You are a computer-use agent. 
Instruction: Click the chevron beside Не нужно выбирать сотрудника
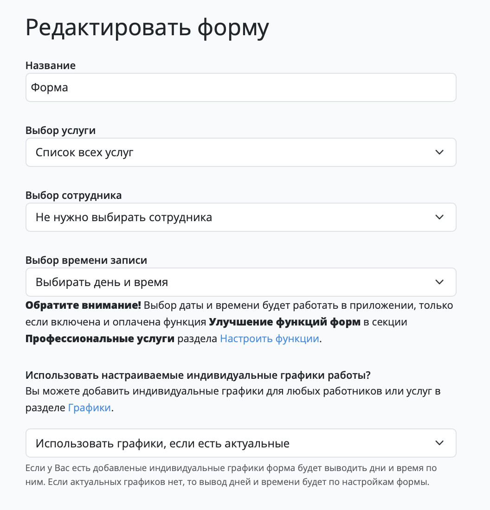coord(439,217)
